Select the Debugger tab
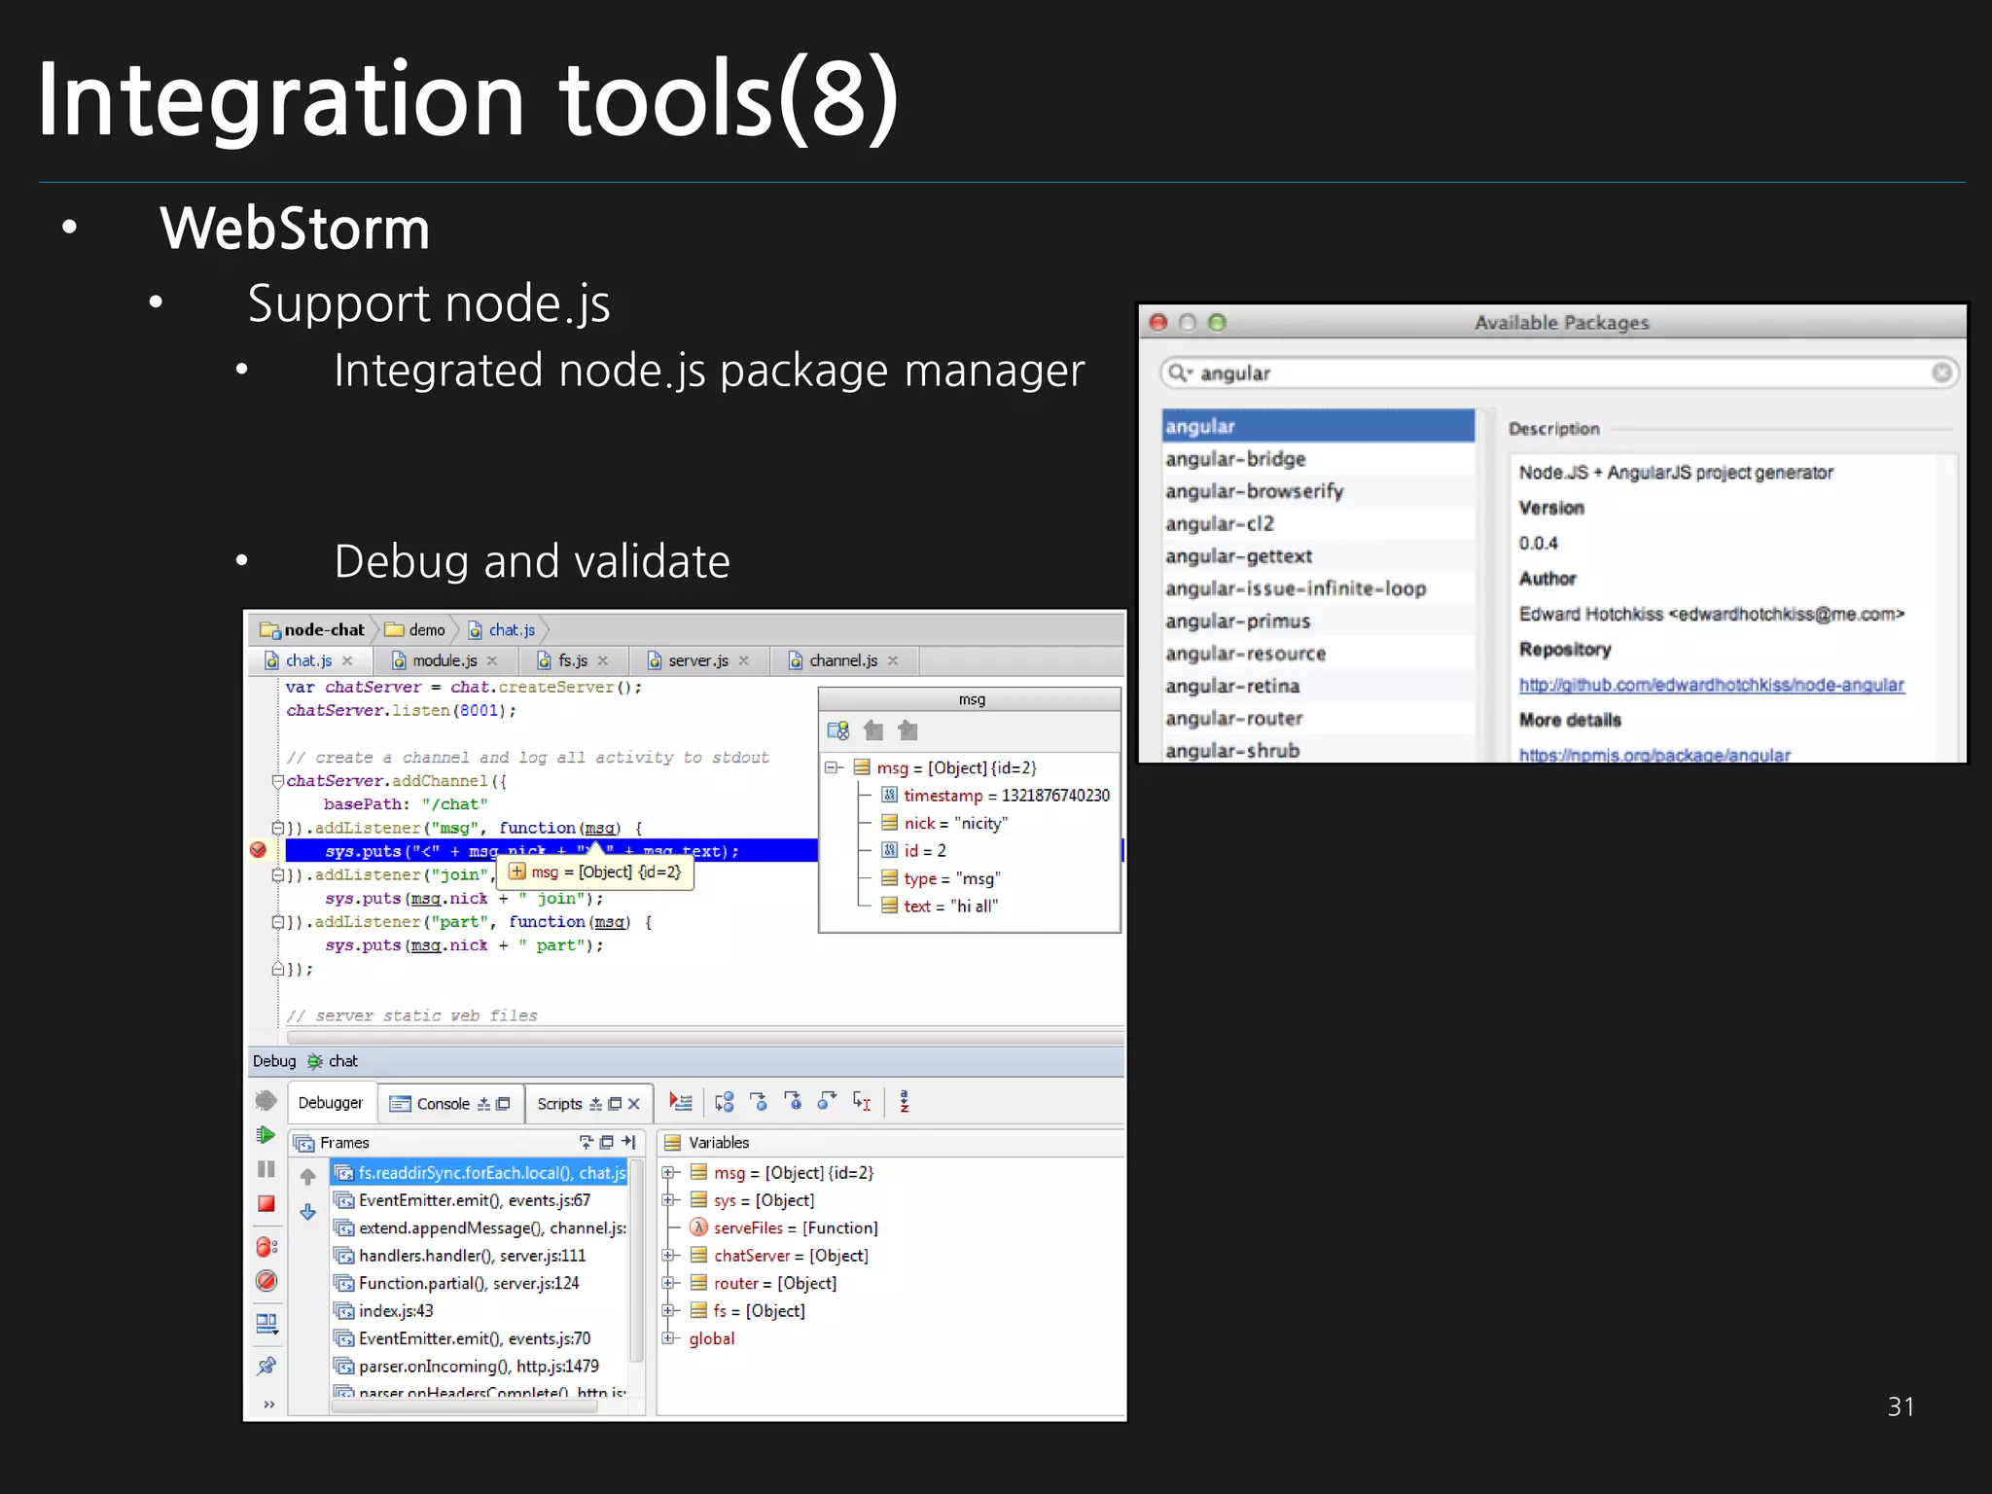1992x1494 pixels. tap(331, 1103)
